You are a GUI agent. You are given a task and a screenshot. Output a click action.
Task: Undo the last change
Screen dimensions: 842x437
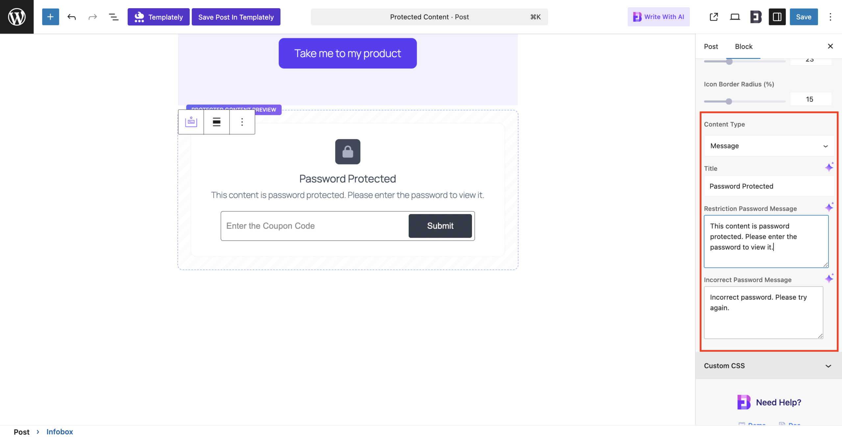(x=72, y=17)
